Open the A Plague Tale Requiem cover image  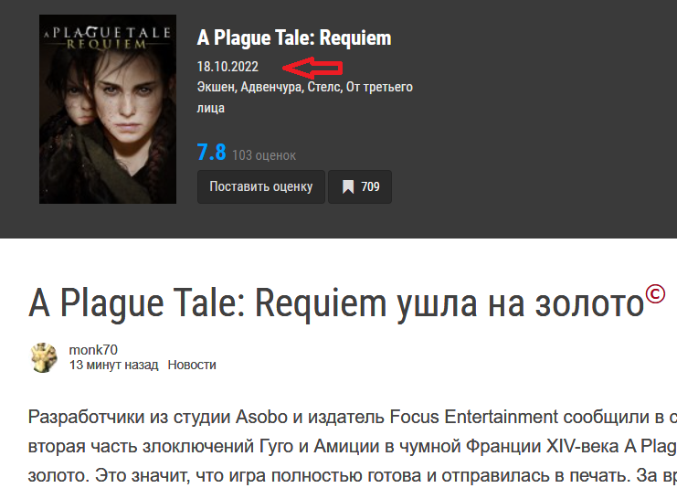tap(108, 109)
